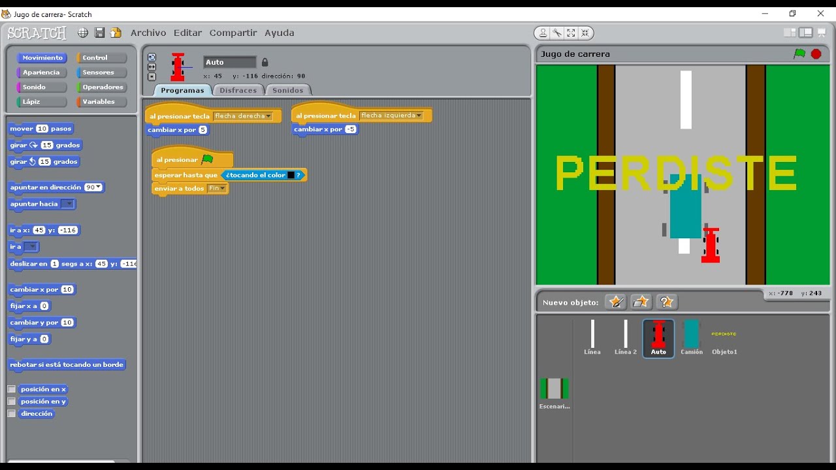Choose new sprite from file button
Image resolution: width=836 pixels, height=470 pixels.
641,302
